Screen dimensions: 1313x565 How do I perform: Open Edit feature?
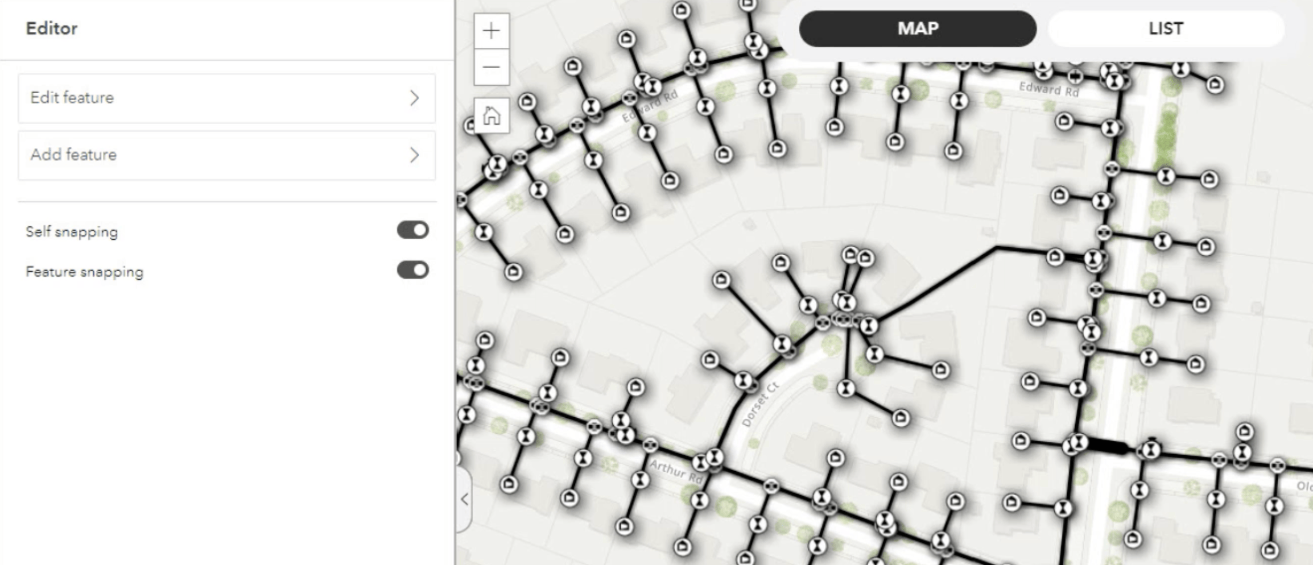(226, 98)
